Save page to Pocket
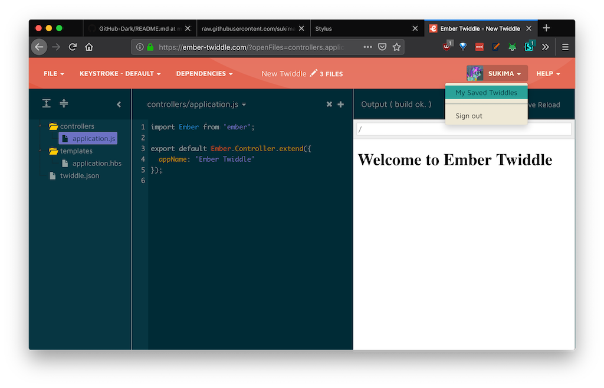The image size is (604, 388). 382,47
